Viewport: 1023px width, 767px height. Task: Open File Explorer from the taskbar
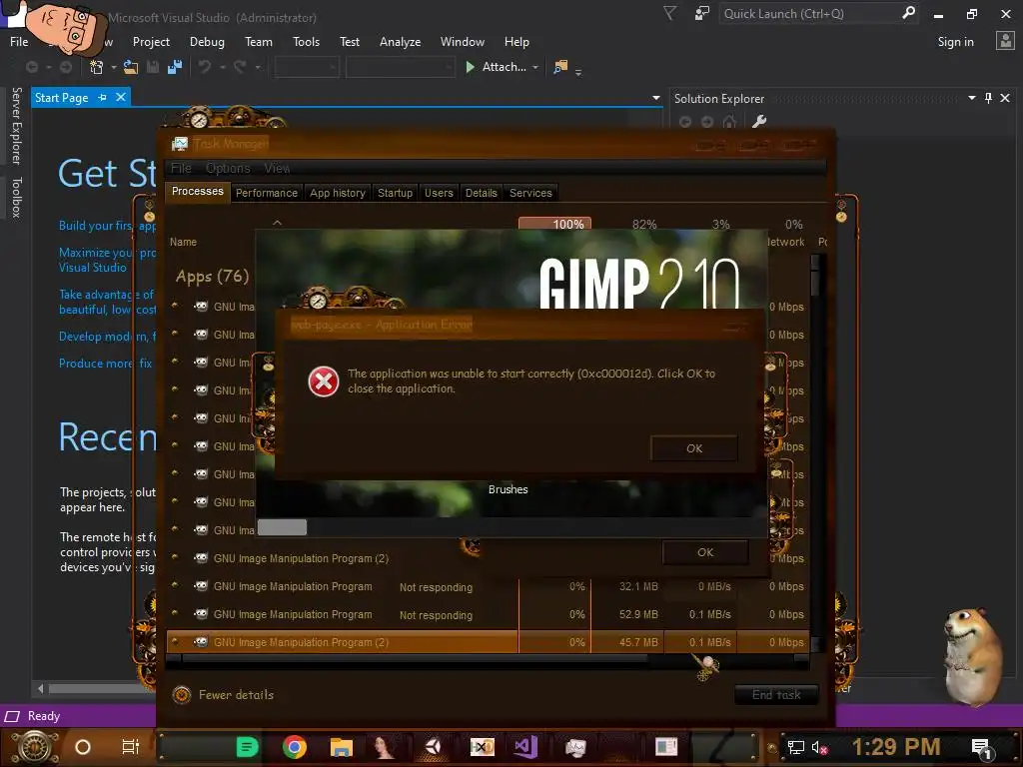[342, 747]
